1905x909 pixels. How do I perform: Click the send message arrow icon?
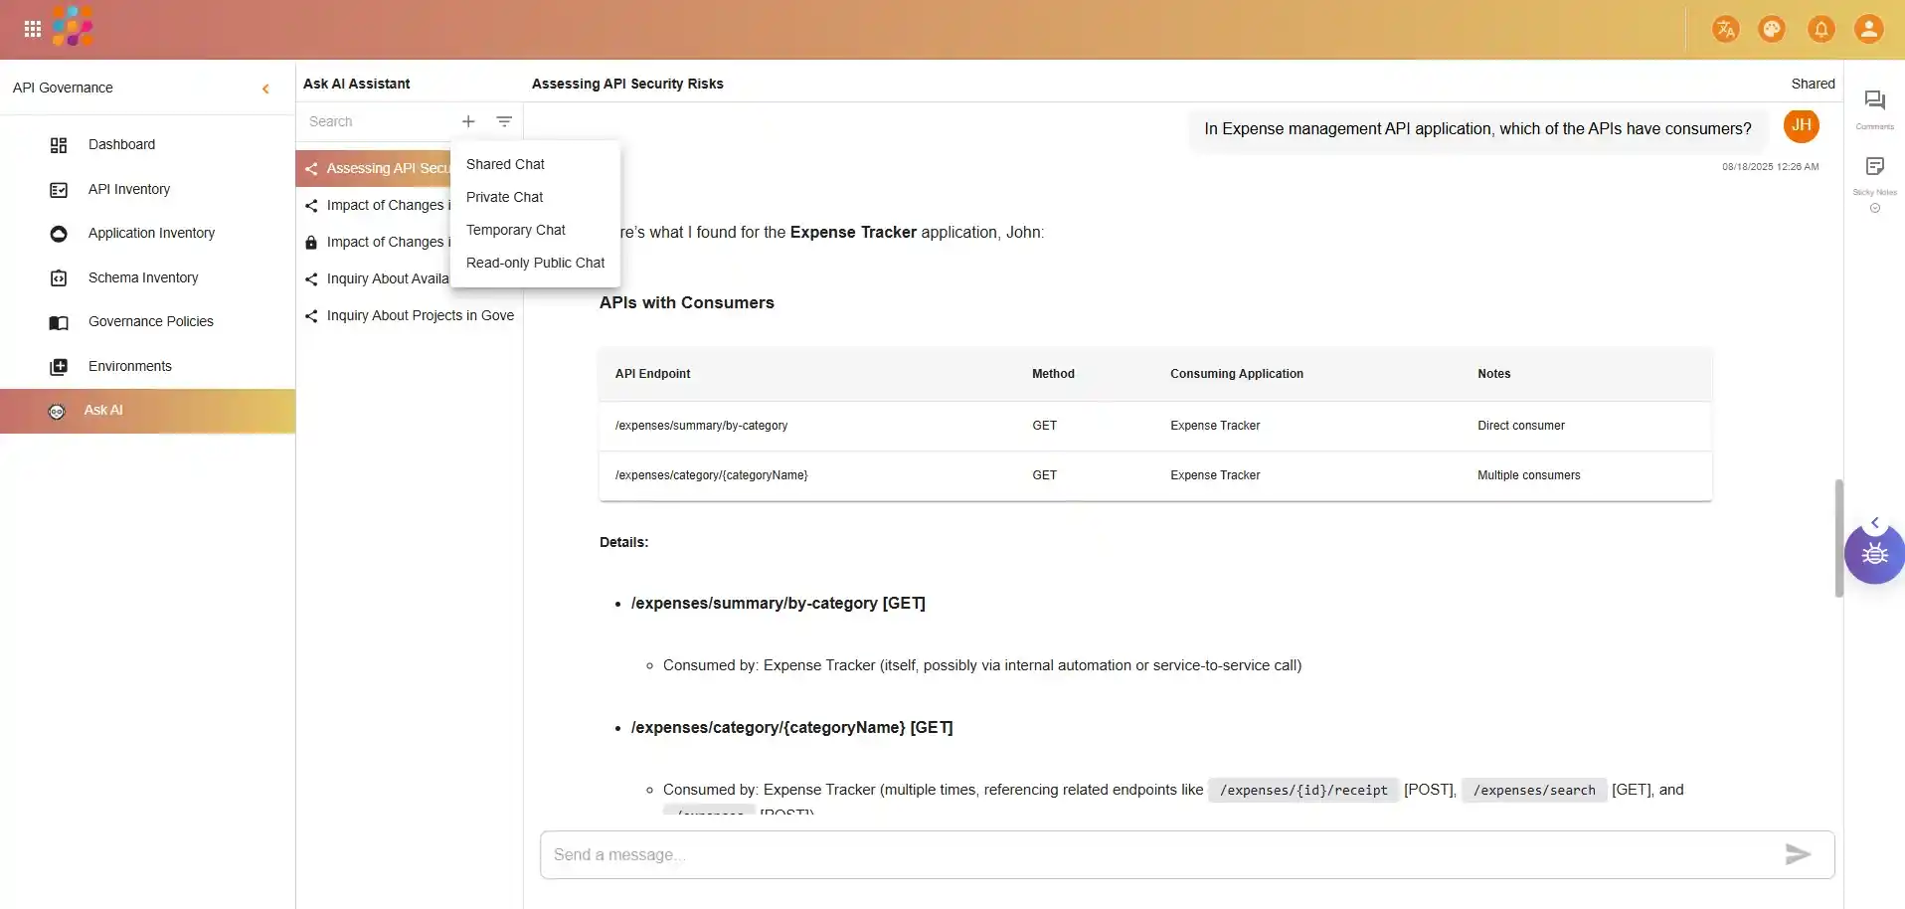[x=1798, y=854]
